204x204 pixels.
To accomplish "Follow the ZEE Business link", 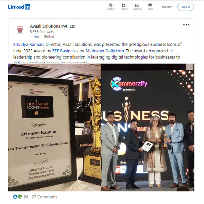I will click(x=64, y=51).
